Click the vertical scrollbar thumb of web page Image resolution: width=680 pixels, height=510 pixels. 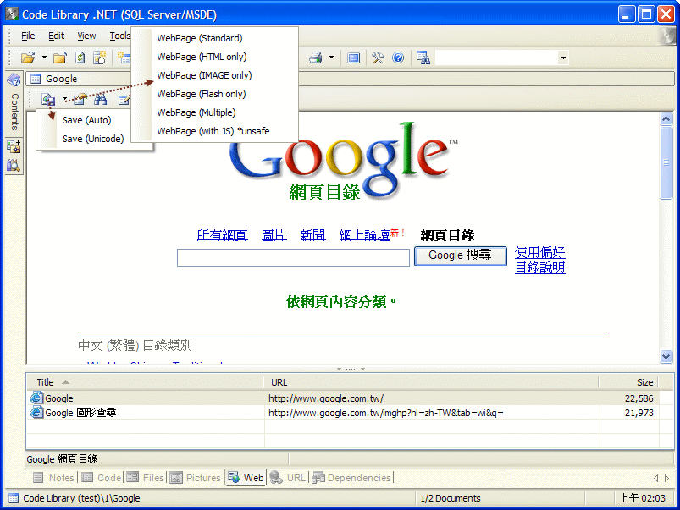pos(666,162)
